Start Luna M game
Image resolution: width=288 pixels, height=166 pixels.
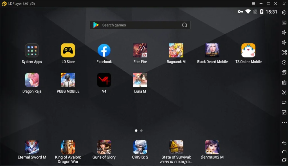pos(140,80)
